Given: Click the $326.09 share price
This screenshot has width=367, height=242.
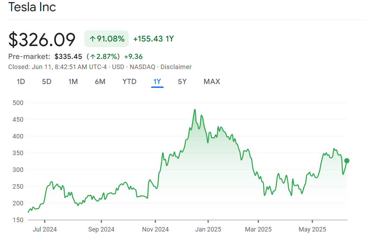Looking at the screenshot, I should [42, 39].
